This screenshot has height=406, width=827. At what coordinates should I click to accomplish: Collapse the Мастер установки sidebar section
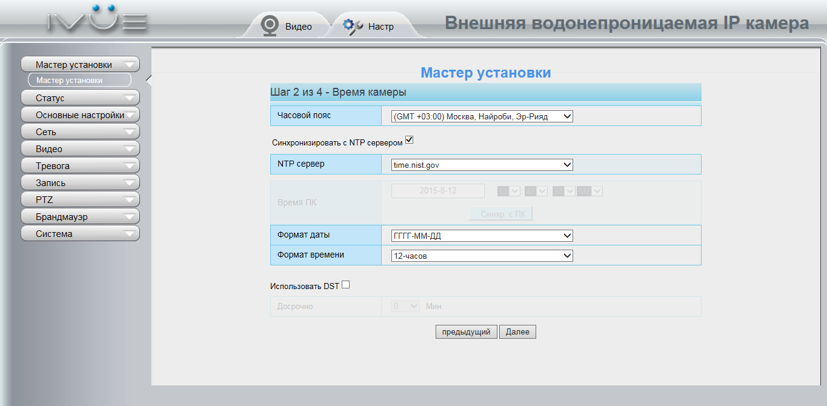(80, 64)
